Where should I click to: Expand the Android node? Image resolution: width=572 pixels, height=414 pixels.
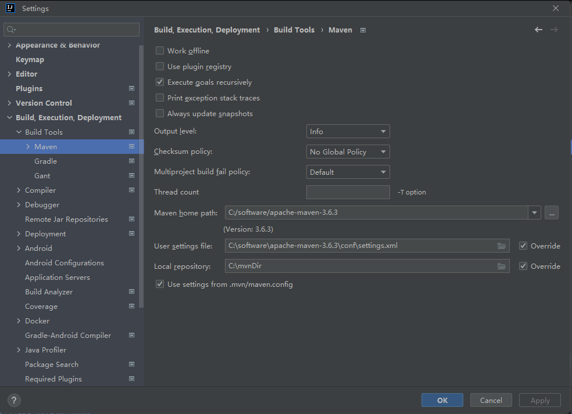click(19, 248)
